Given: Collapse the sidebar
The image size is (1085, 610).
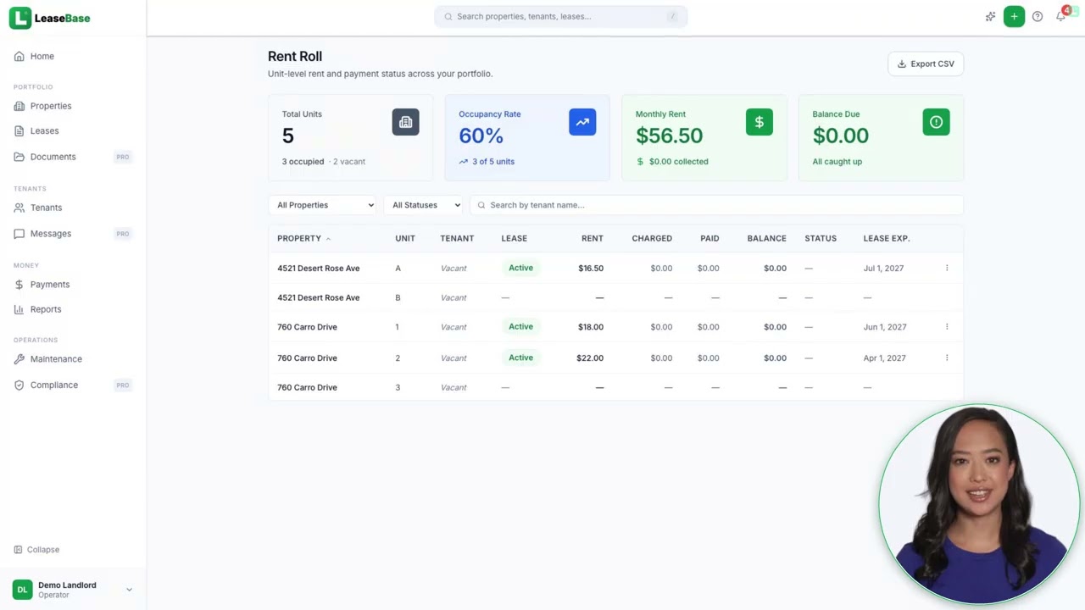Looking at the screenshot, I should point(36,550).
